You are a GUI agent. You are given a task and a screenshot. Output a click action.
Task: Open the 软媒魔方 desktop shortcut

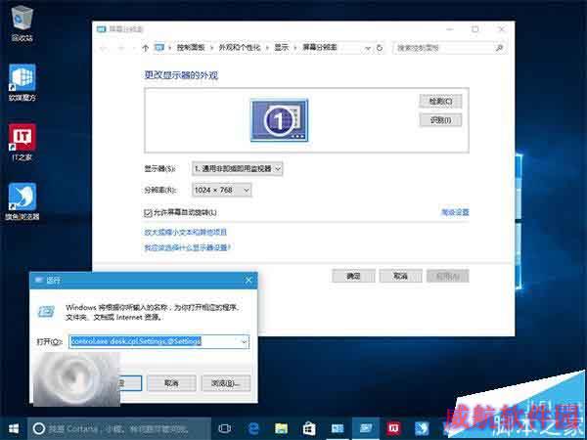click(x=23, y=82)
